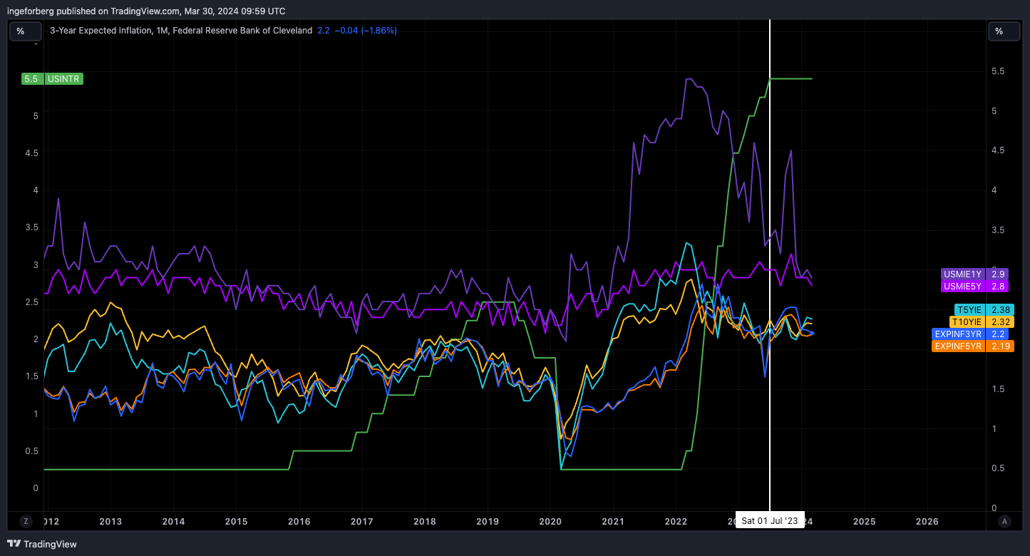Image resolution: width=1030 pixels, height=556 pixels.
Task: Toggle the A auto-scale button at bottom right
Action: (1004, 521)
